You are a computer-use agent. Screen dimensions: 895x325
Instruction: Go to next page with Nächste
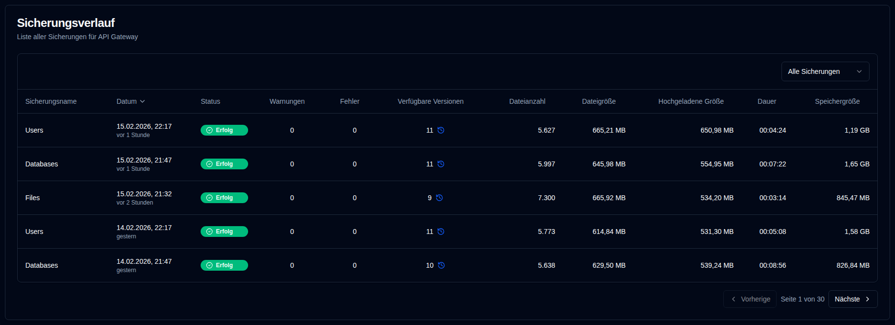pyautogui.click(x=852, y=299)
